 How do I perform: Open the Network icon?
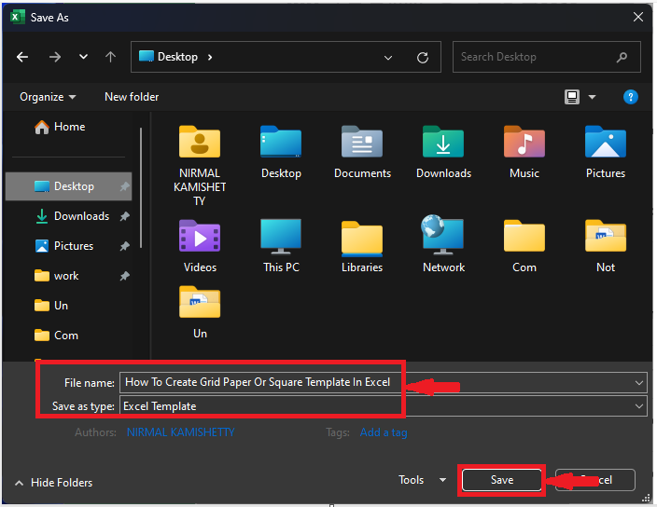[x=443, y=237]
